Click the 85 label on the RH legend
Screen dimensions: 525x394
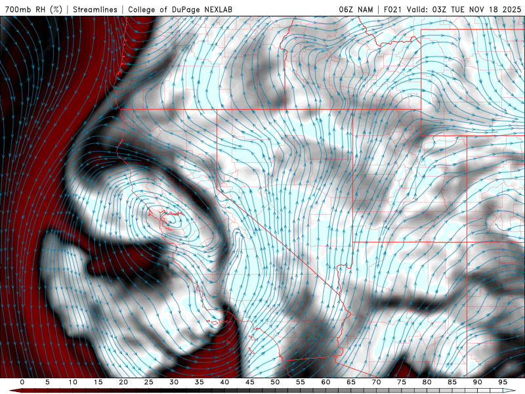(452, 382)
